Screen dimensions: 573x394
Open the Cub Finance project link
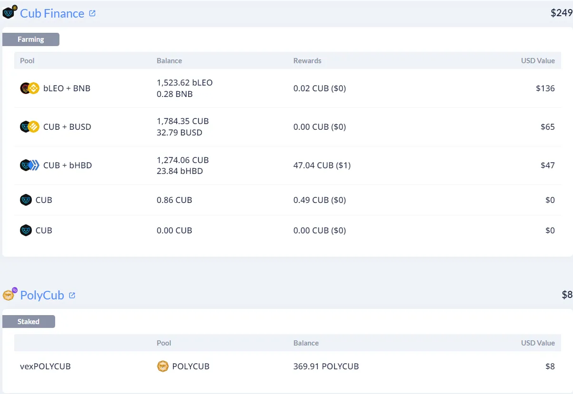click(52, 13)
